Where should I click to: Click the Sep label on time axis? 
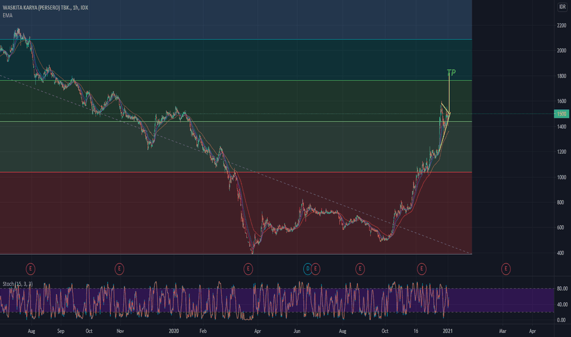click(x=61, y=331)
